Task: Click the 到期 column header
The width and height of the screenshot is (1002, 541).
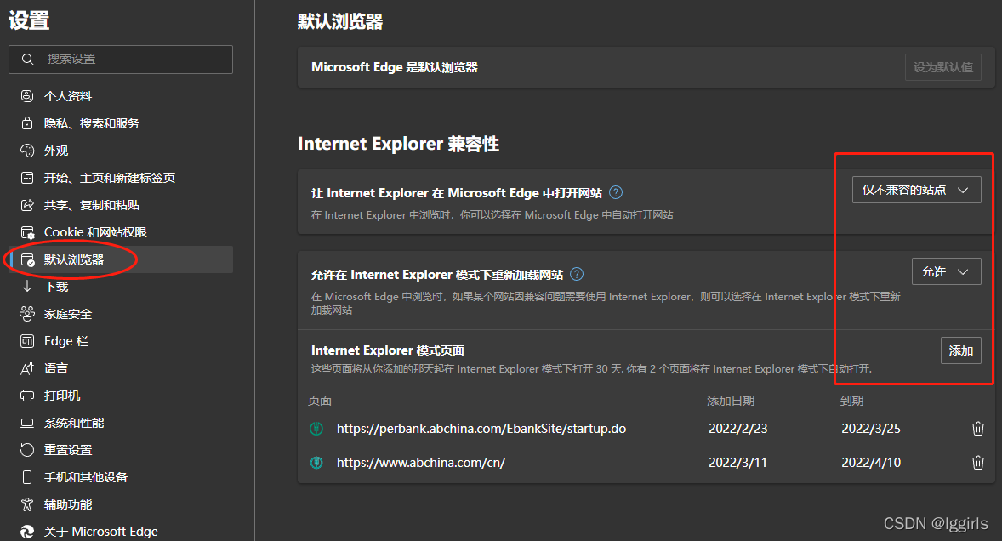Action: pyautogui.click(x=851, y=401)
